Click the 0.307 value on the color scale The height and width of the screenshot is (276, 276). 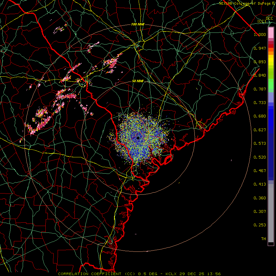[x=260, y=211]
